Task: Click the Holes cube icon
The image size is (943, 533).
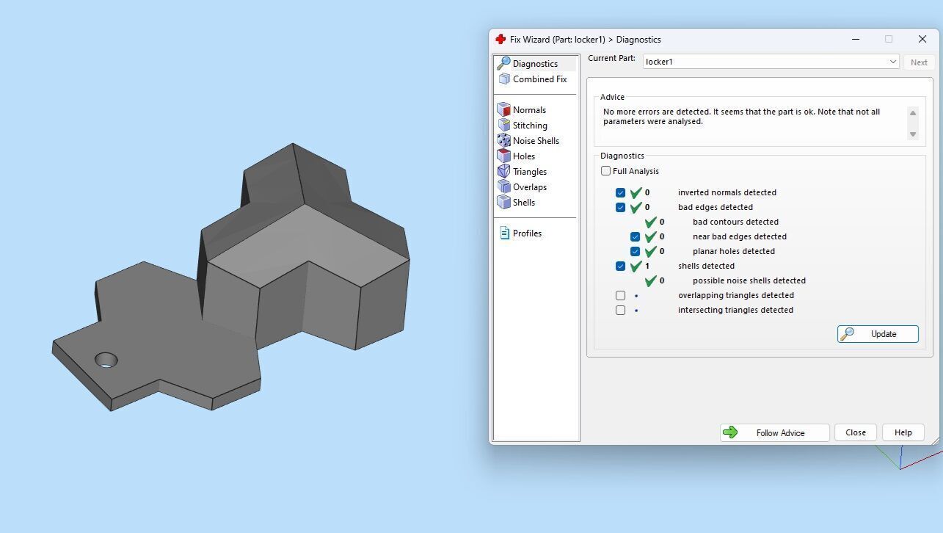Action: point(503,156)
